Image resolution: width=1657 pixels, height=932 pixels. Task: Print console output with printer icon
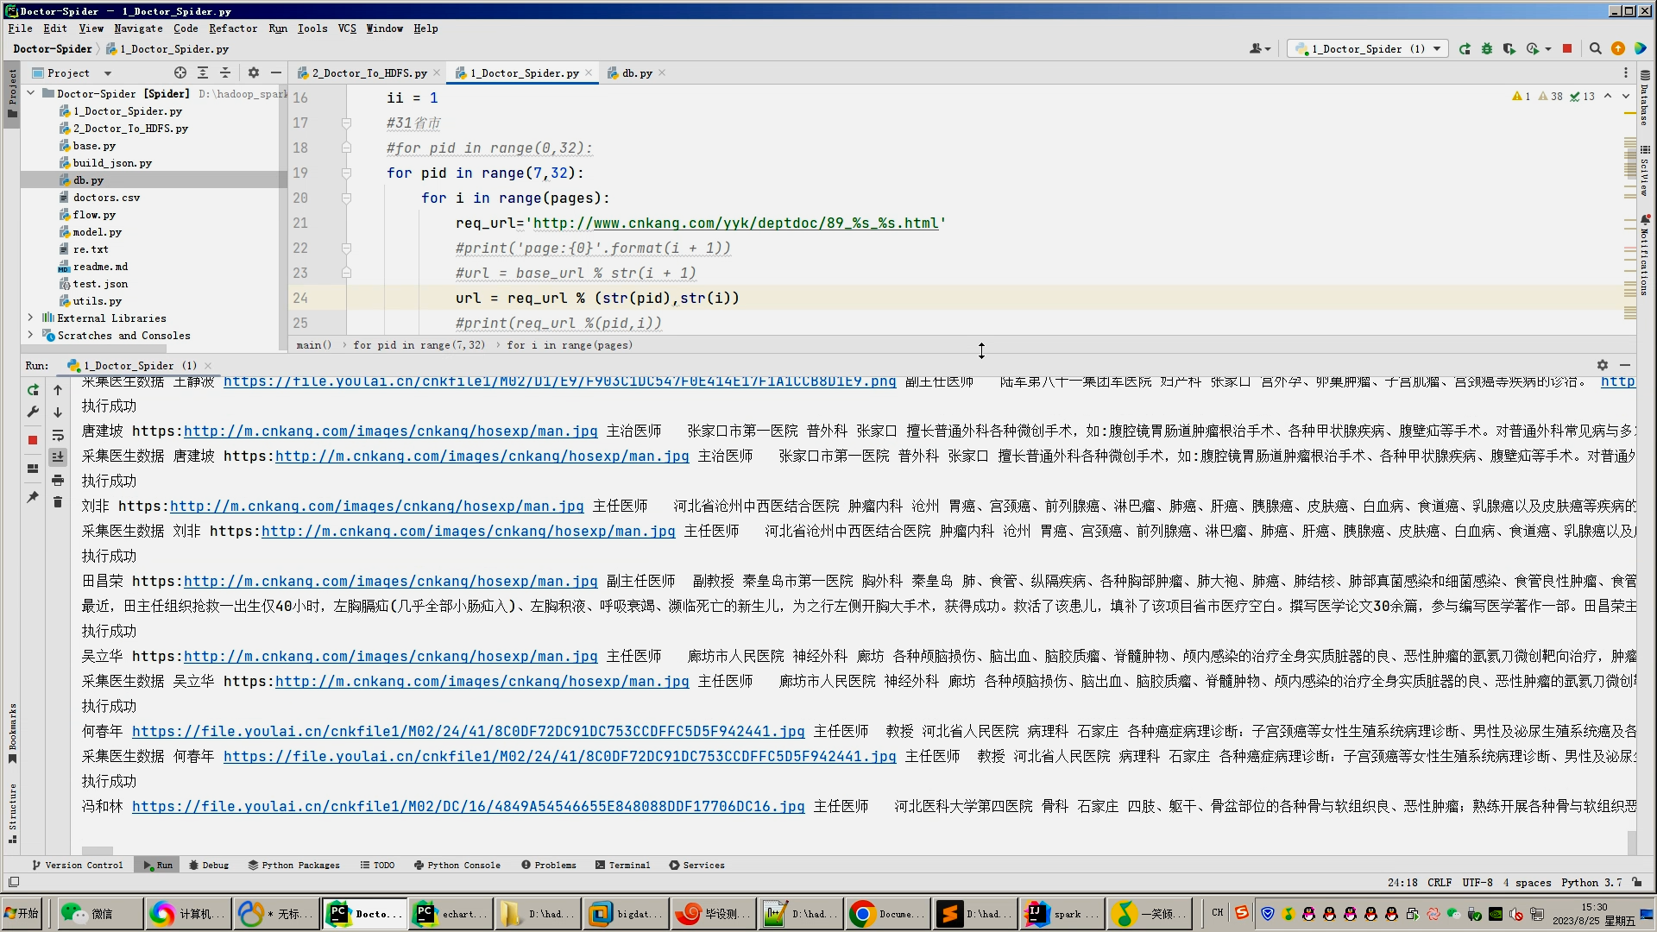(58, 481)
